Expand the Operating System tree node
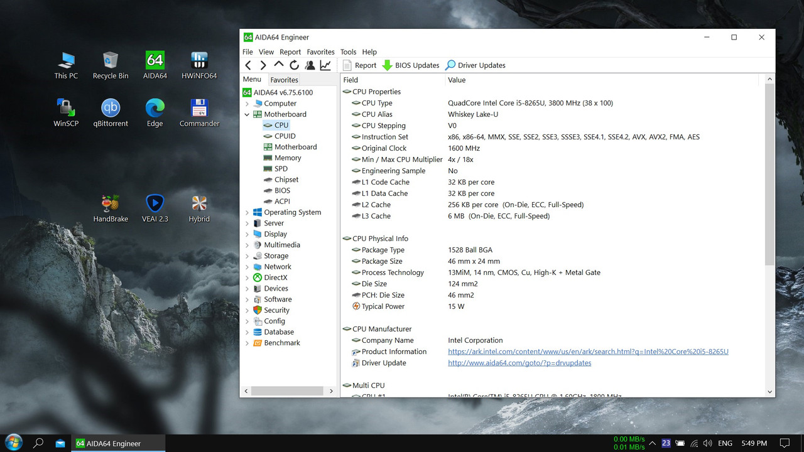This screenshot has height=452, width=804. 247,212
